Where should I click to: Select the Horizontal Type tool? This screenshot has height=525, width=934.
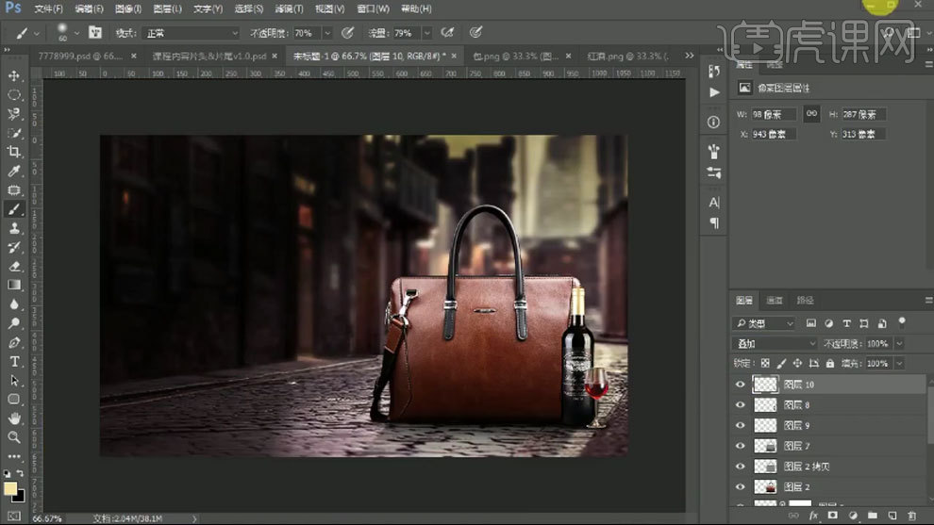pos(14,362)
